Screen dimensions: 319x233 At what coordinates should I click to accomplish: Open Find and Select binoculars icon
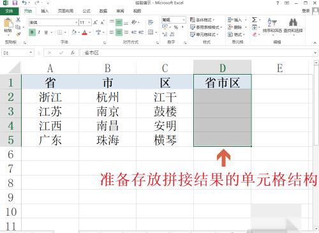tap(293, 22)
